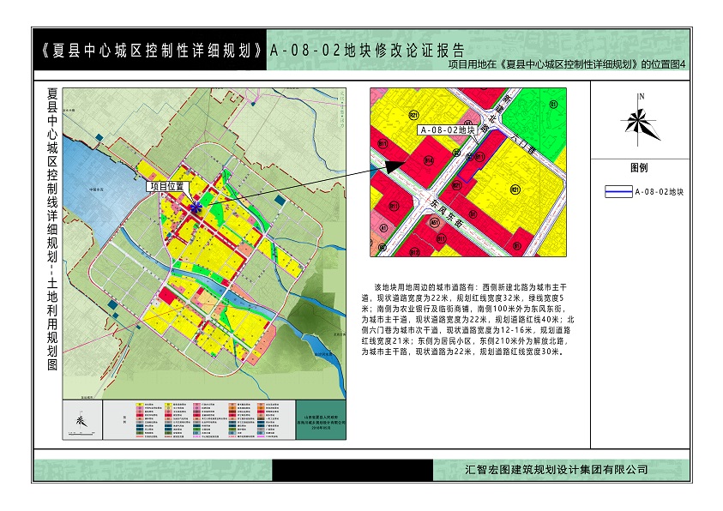Click the dark green credits box beside the legend
The width and height of the screenshot is (723, 511).
321,420
